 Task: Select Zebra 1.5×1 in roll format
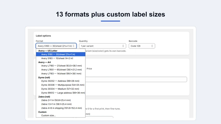pyautogui.click(x=60, y=104)
